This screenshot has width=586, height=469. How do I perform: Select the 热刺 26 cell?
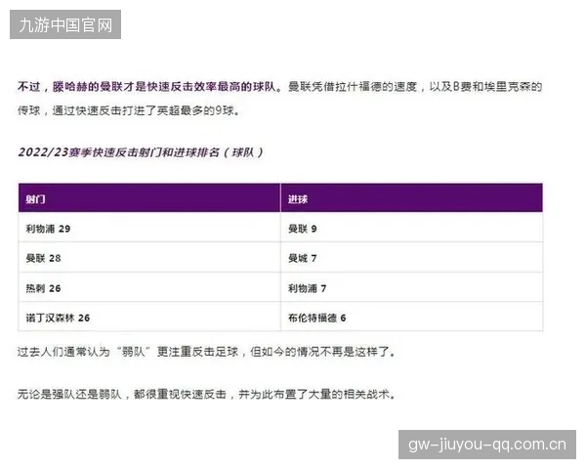pyautogui.click(x=149, y=287)
